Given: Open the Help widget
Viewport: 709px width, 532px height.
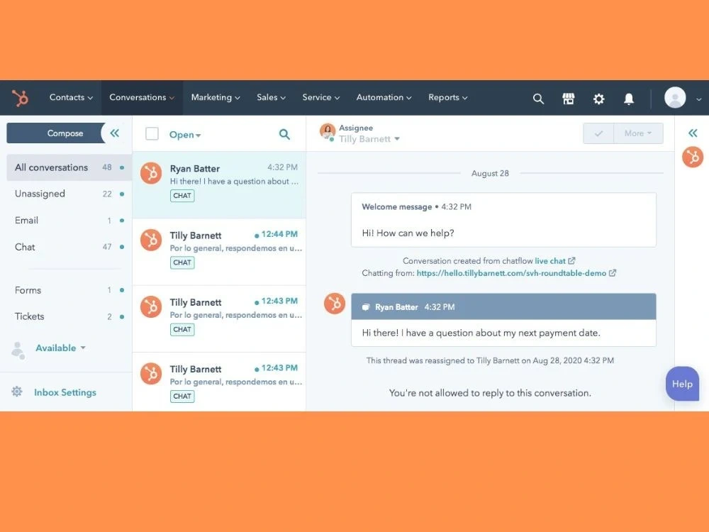Looking at the screenshot, I should pyautogui.click(x=682, y=384).
